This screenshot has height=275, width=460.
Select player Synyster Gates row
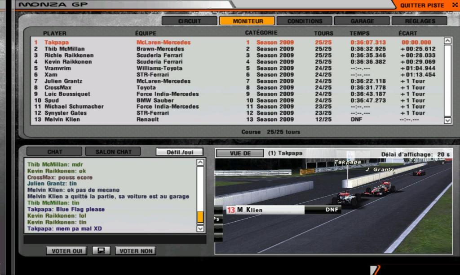236,113
